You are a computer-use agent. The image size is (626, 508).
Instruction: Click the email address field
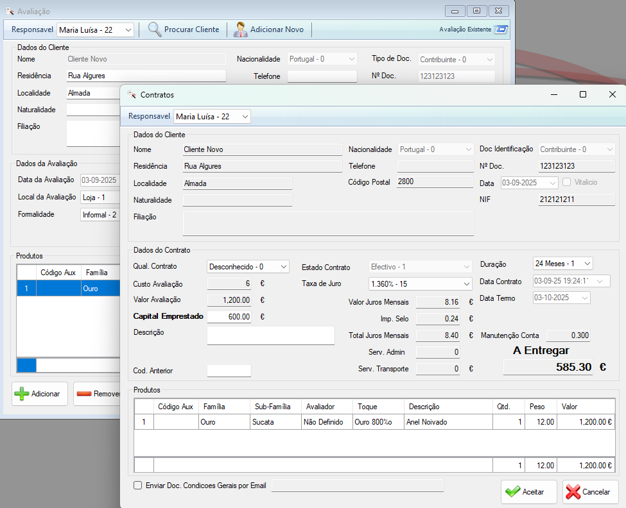(358, 486)
